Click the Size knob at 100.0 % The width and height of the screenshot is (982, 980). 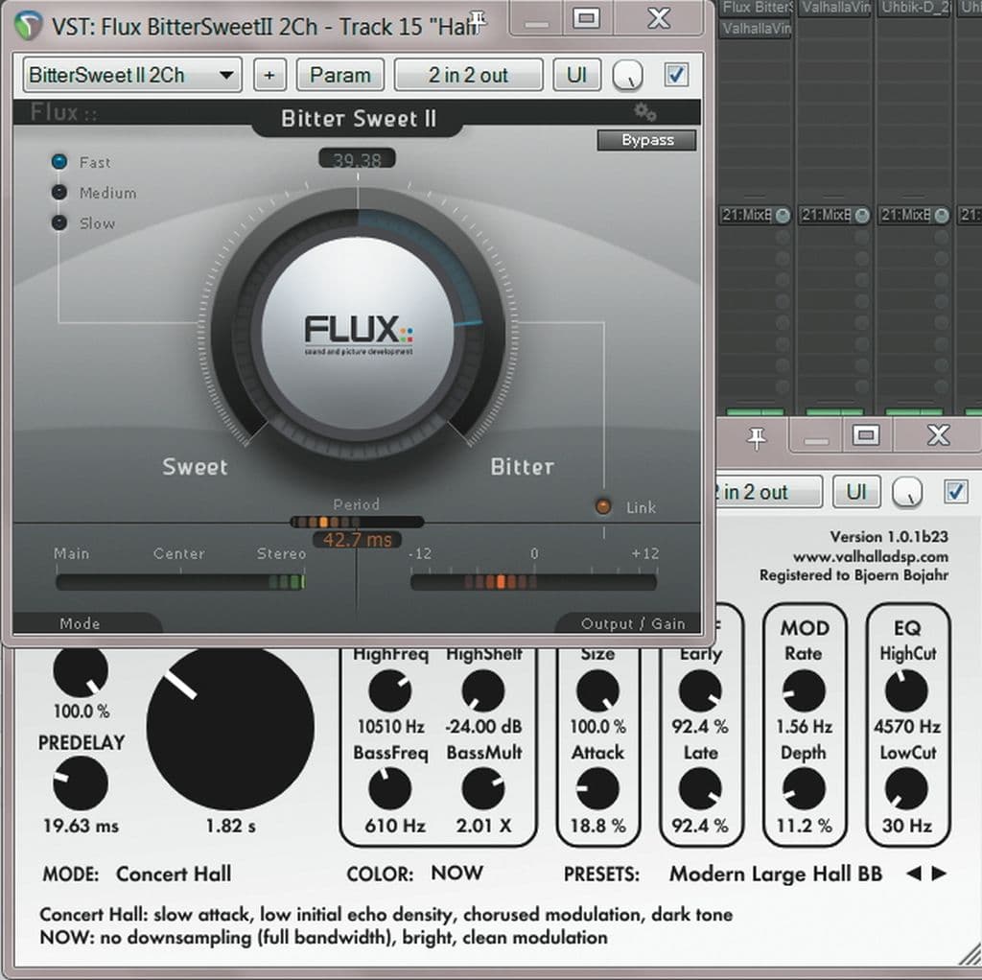597,690
